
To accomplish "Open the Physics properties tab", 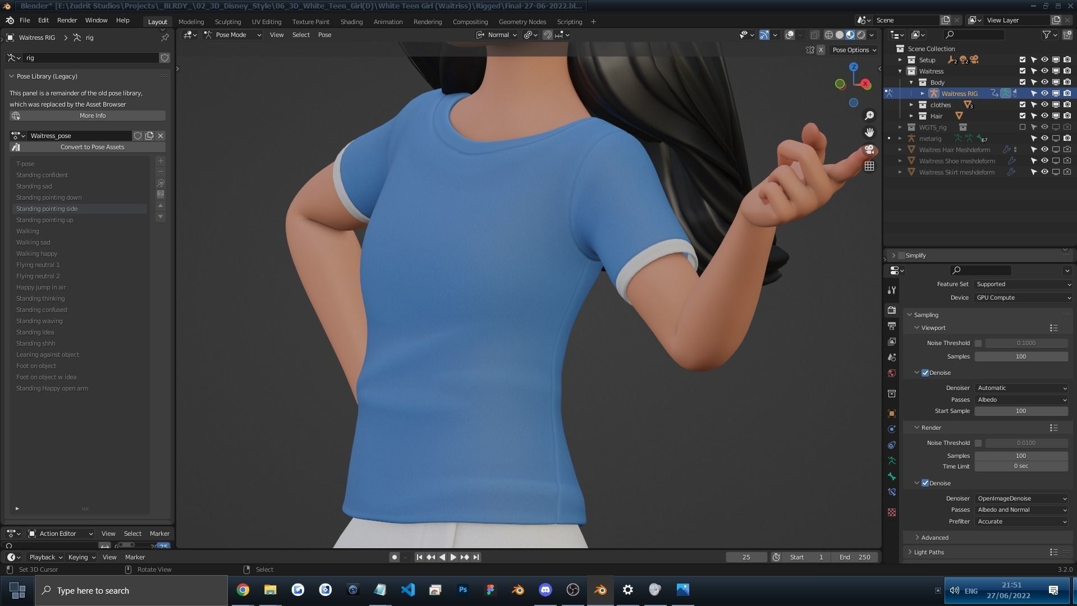I will point(891,429).
